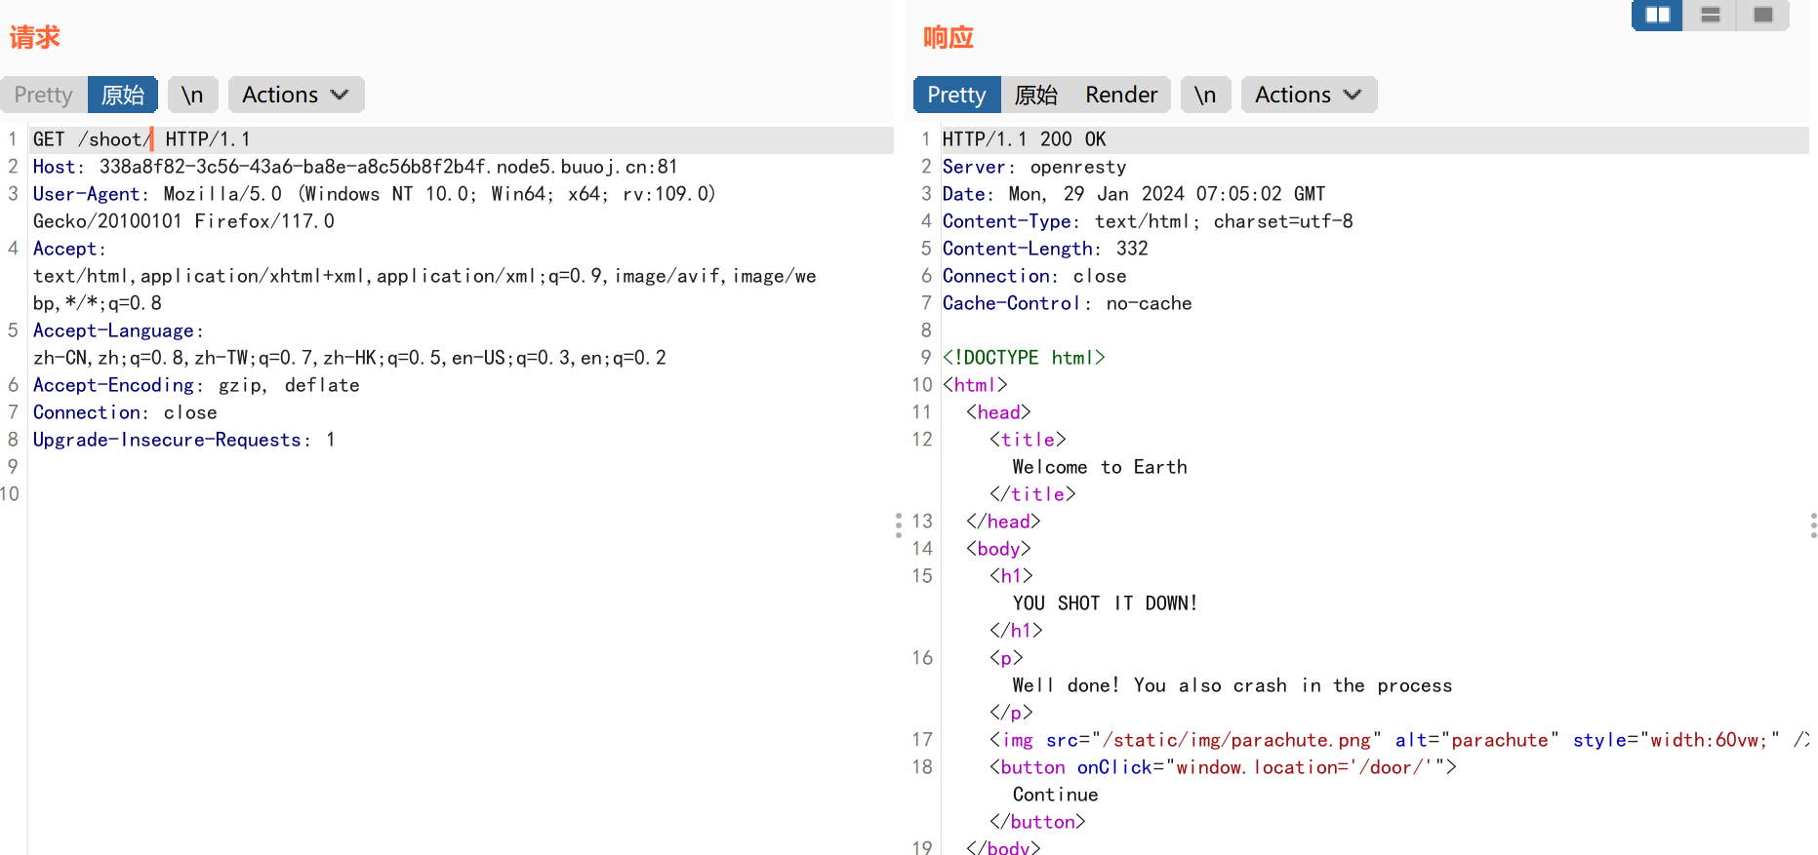The width and height of the screenshot is (1818, 855).
Task: Click 'Well done! You also crash' paragraph
Action: pos(1232,685)
